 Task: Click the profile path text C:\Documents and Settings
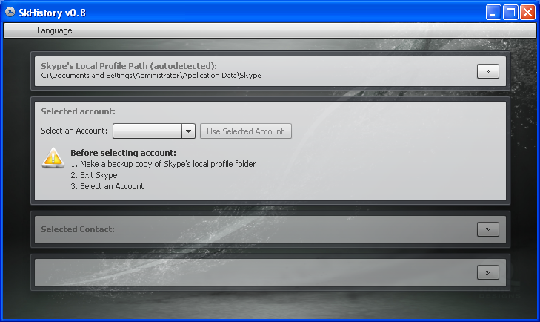tap(151, 76)
